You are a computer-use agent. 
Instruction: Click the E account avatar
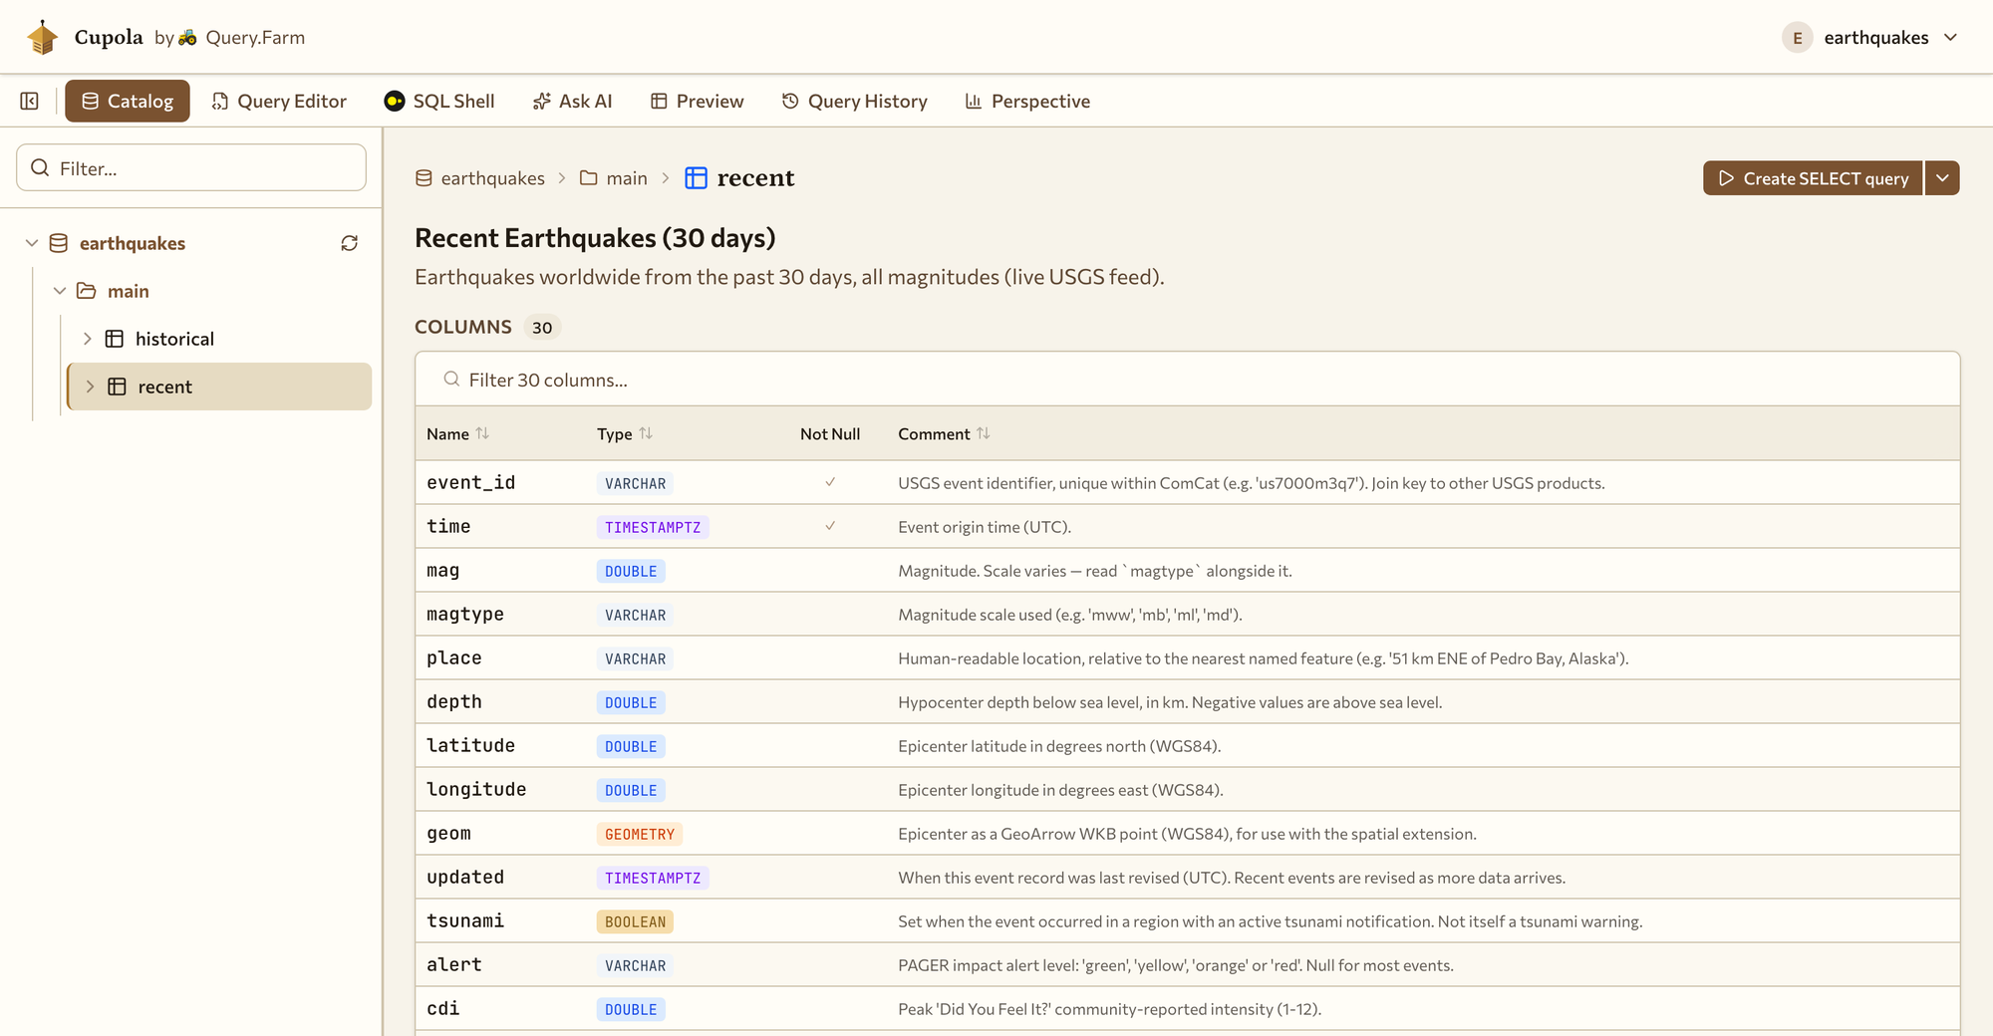(1797, 38)
